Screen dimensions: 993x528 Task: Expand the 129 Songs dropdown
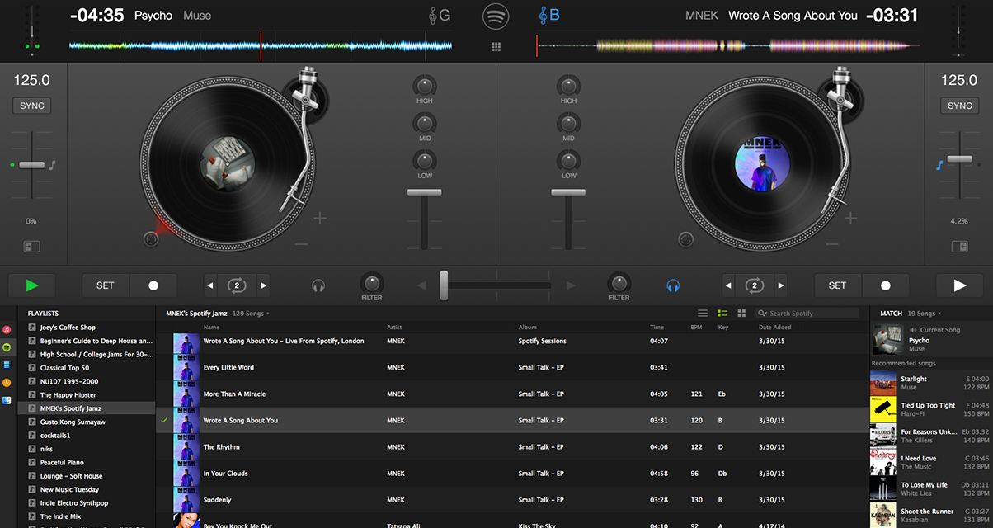pos(251,313)
